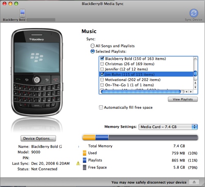Click the 'Dec 20, 2008 6:20AM' last sync value
The image size is (205, 187).
[50, 163]
